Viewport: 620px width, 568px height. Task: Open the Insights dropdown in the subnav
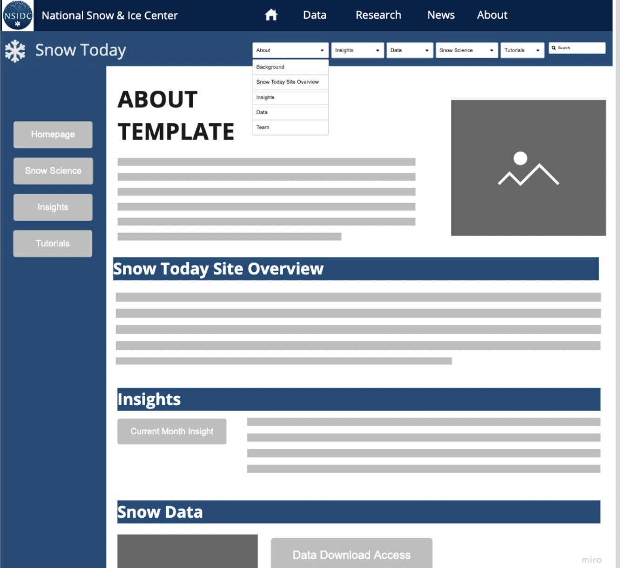coord(357,50)
